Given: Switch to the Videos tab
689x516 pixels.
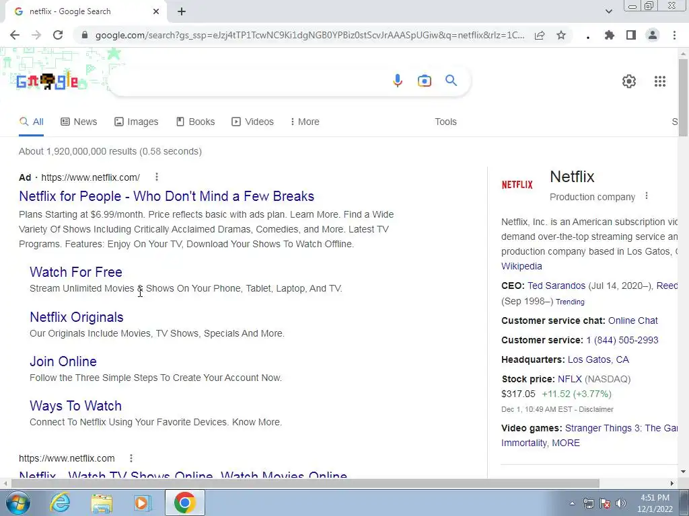Looking at the screenshot, I should coord(253,122).
